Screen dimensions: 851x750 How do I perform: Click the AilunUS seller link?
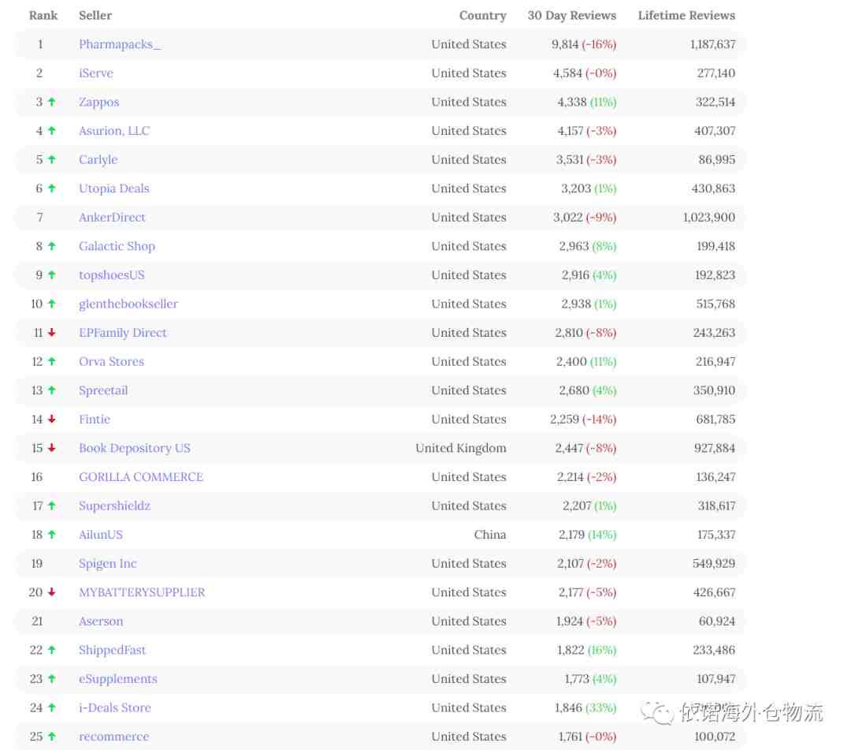[100, 535]
